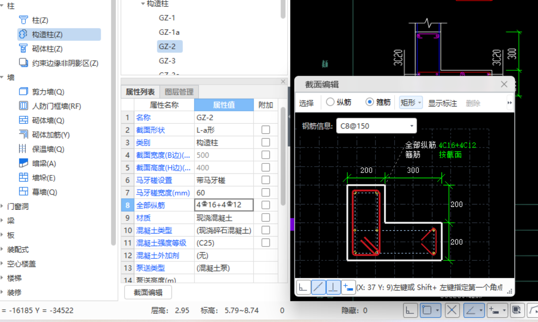The height and width of the screenshot is (322, 538).
Task: Select 幕墙(Q) curtain wall
Action: 38,192
